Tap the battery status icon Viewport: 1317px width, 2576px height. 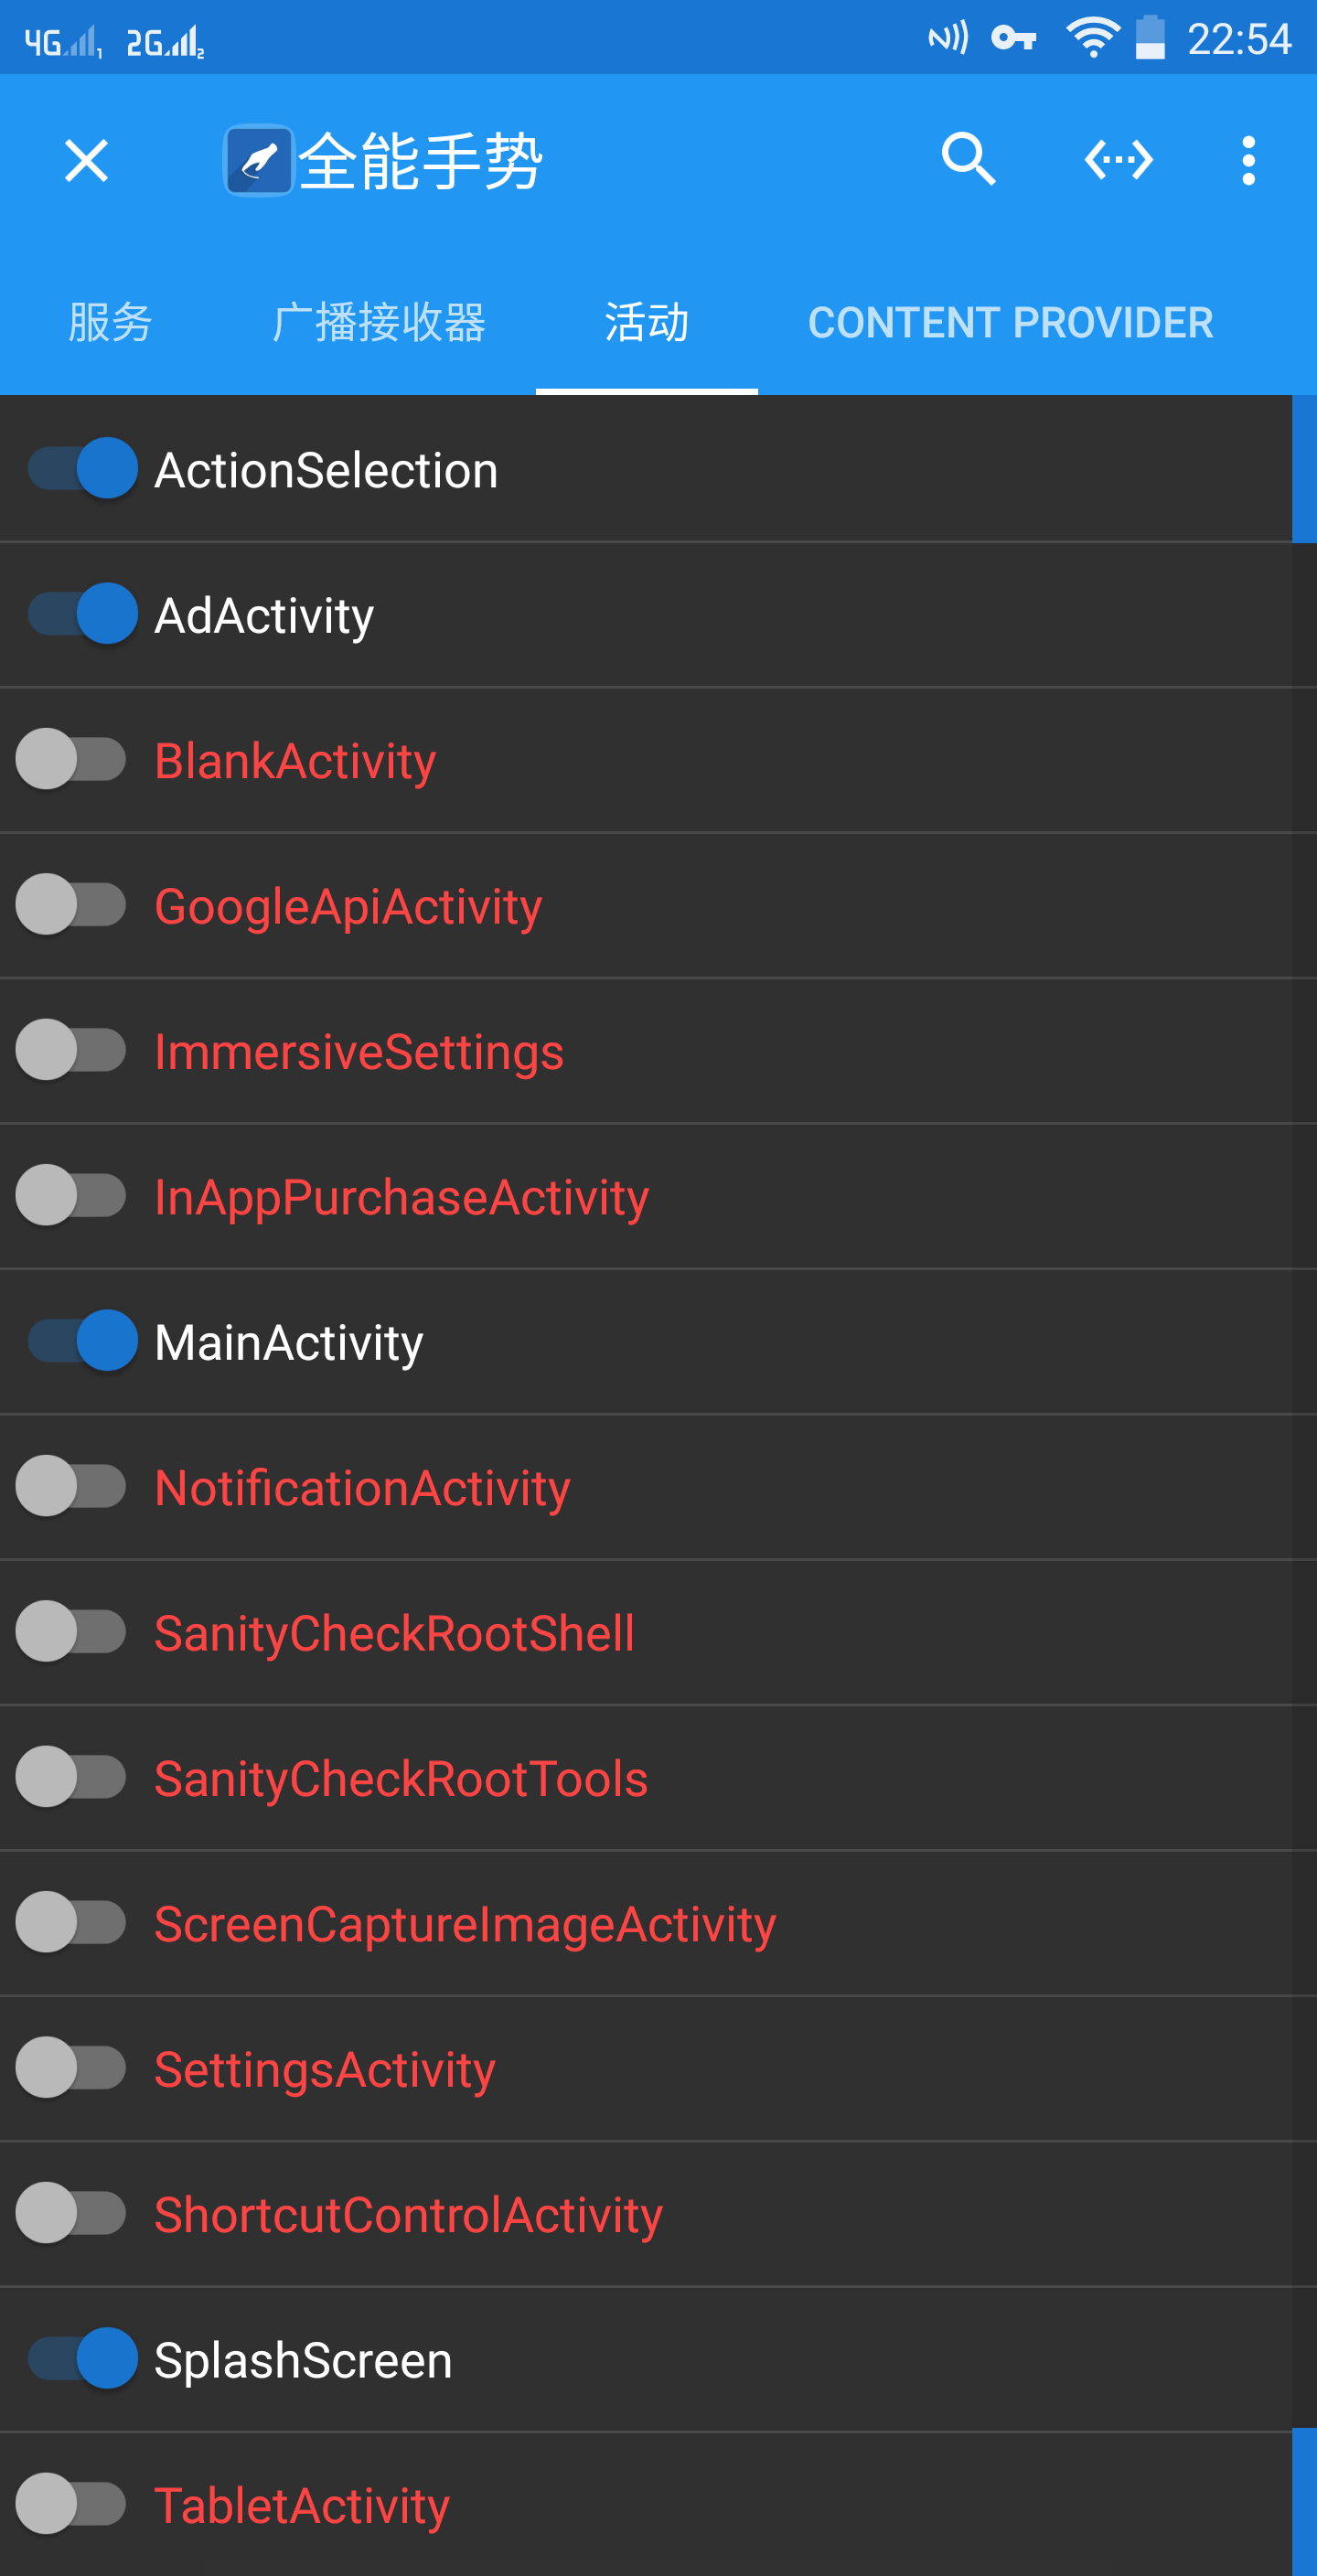[1150, 38]
